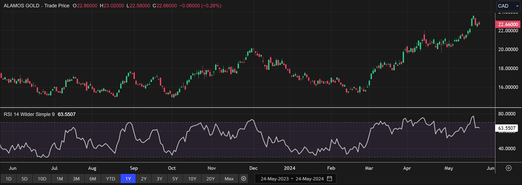
Task: Click calendar icon in date range field
Action: pyautogui.click(x=330, y=178)
